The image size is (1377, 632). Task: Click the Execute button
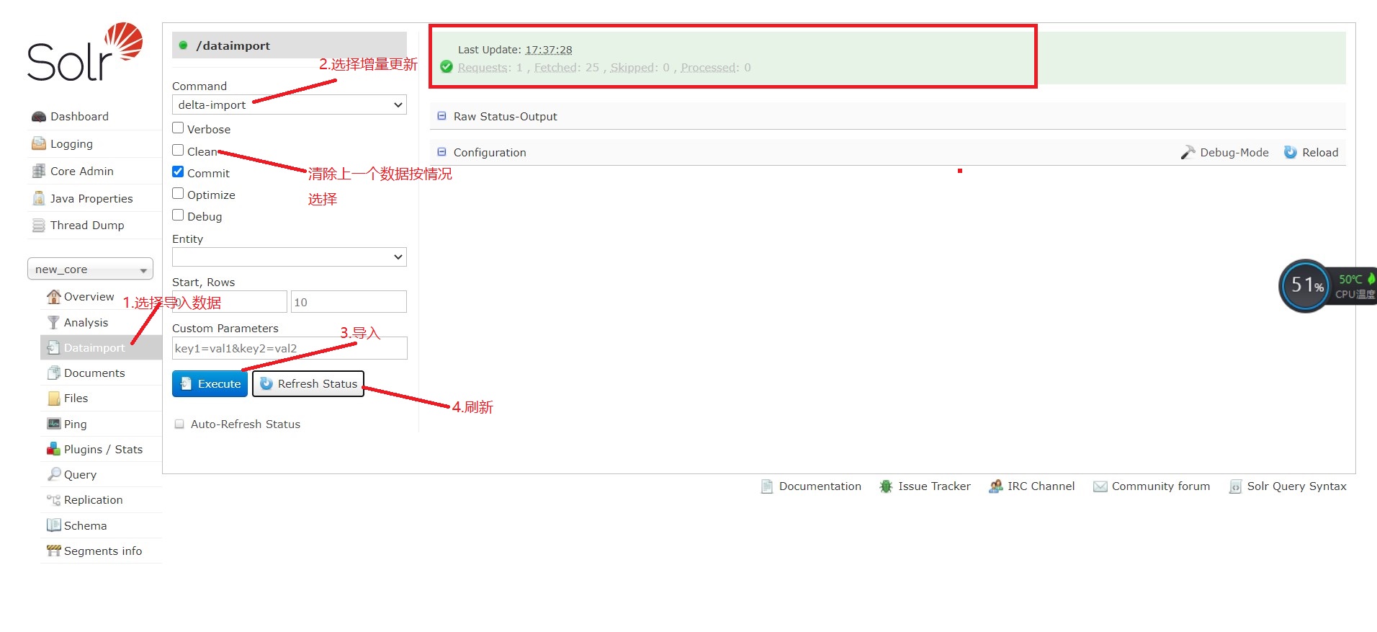[210, 384]
